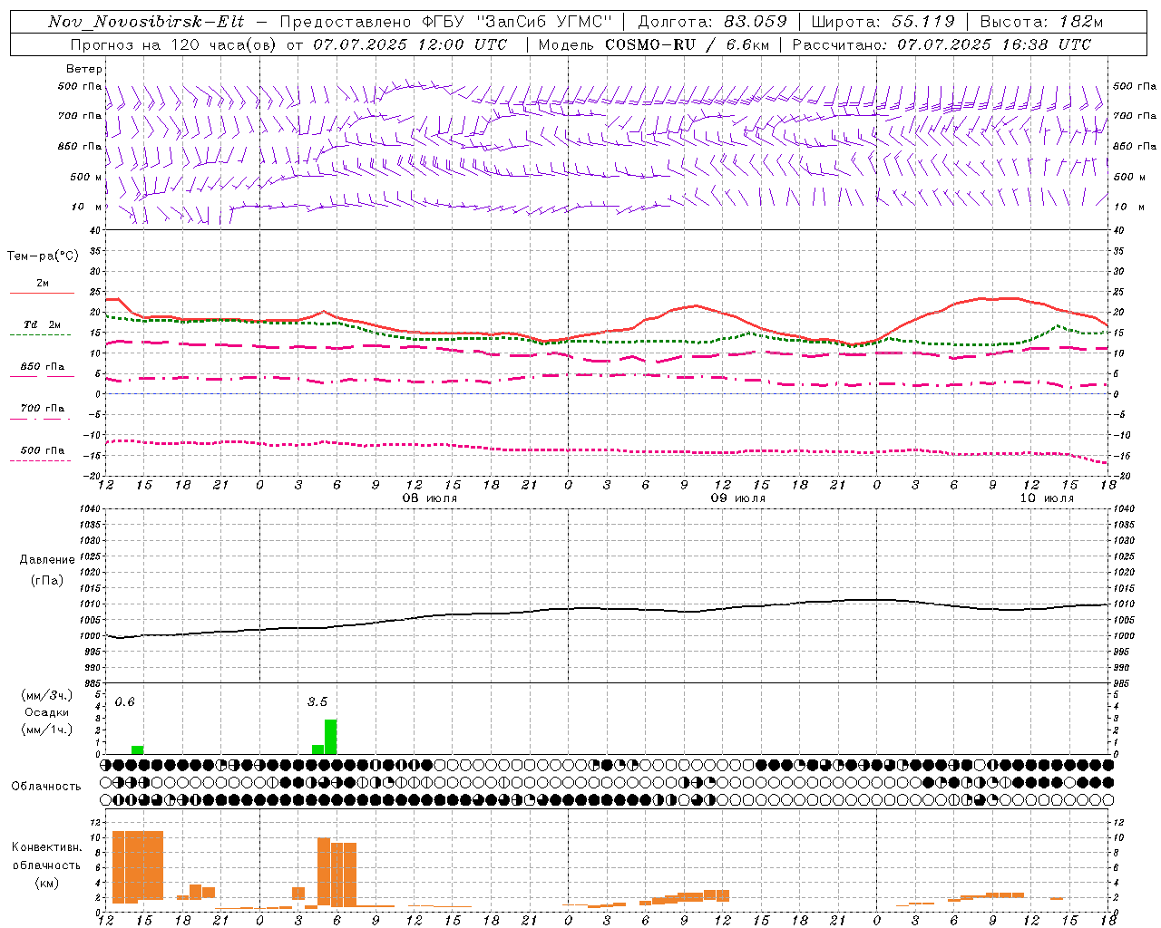Click 'Рассчитано: 07.07.2025 16:38 UTC' timestamp

[x=941, y=44]
